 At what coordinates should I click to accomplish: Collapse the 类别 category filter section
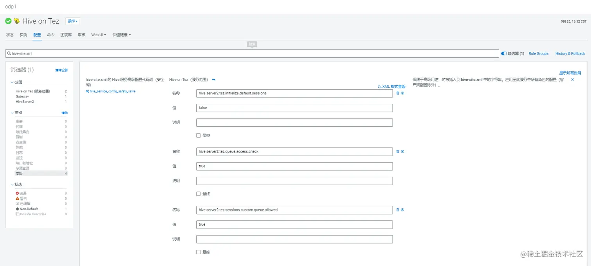coord(16,113)
